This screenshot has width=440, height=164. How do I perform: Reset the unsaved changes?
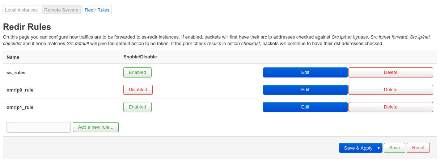click(x=418, y=148)
